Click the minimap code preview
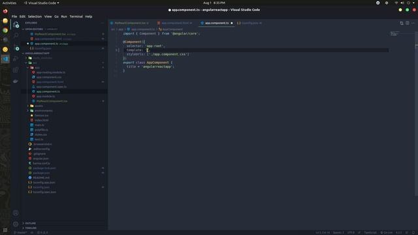Image resolution: width=418 pixels, height=235 pixels. (394, 33)
